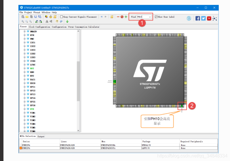Click the Undo arrow icon
This screenshot has height=161, width=230.
point(102,17)
